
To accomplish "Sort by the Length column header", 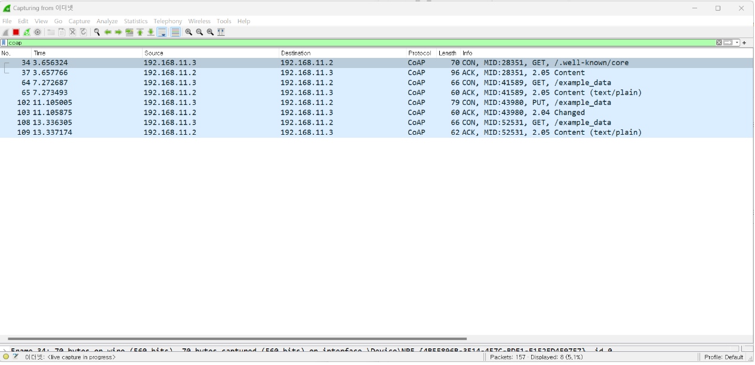I will point(448,53).
